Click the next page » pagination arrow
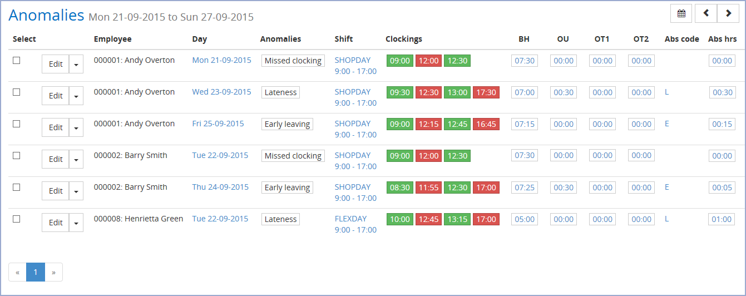 click(x=53, y=272)
